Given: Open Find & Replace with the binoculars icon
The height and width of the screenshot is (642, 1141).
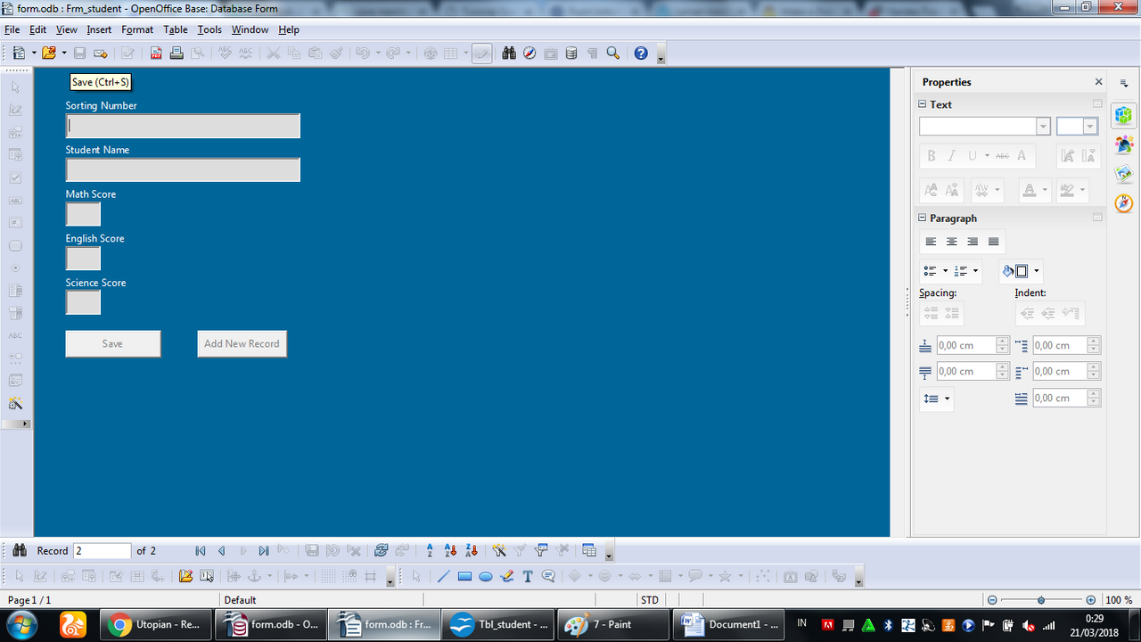Looking at the screenshot, I should pyautogui.click(x=508, y=53).
